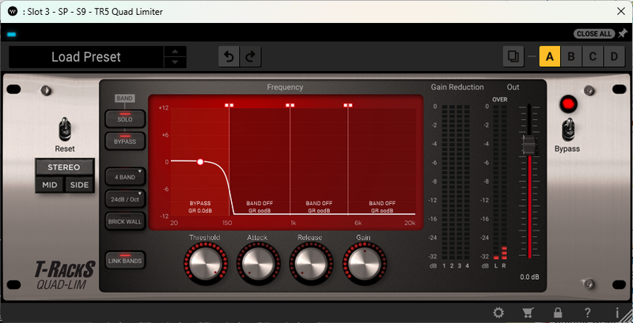Click the Gain Reduction meter label
633x323 pixels.
[x=457, y=87]
